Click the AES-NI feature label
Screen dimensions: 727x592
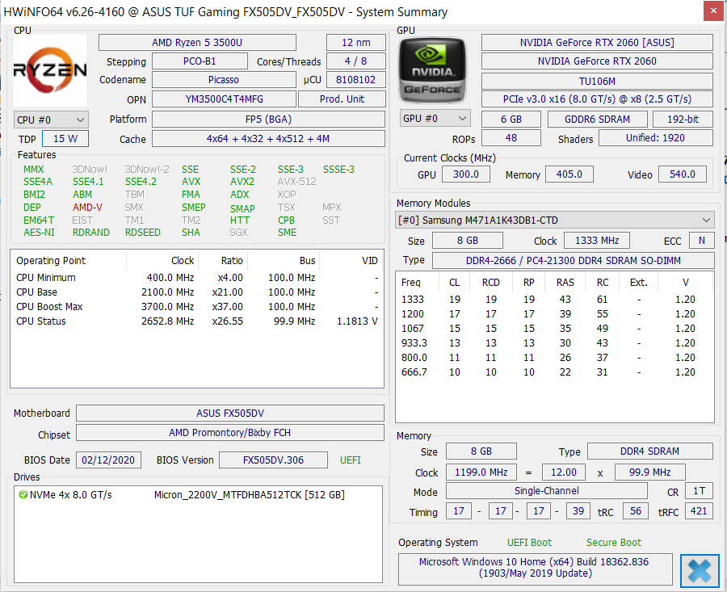point(39,233)
